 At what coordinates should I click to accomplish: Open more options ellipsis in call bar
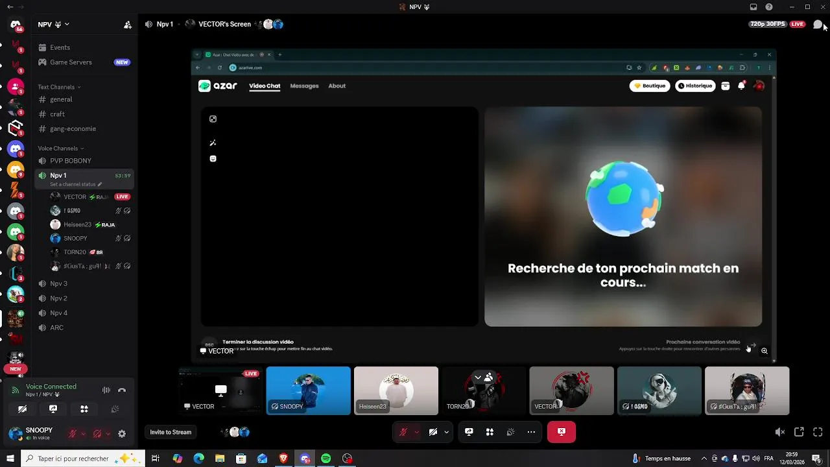tap(531, 432)
